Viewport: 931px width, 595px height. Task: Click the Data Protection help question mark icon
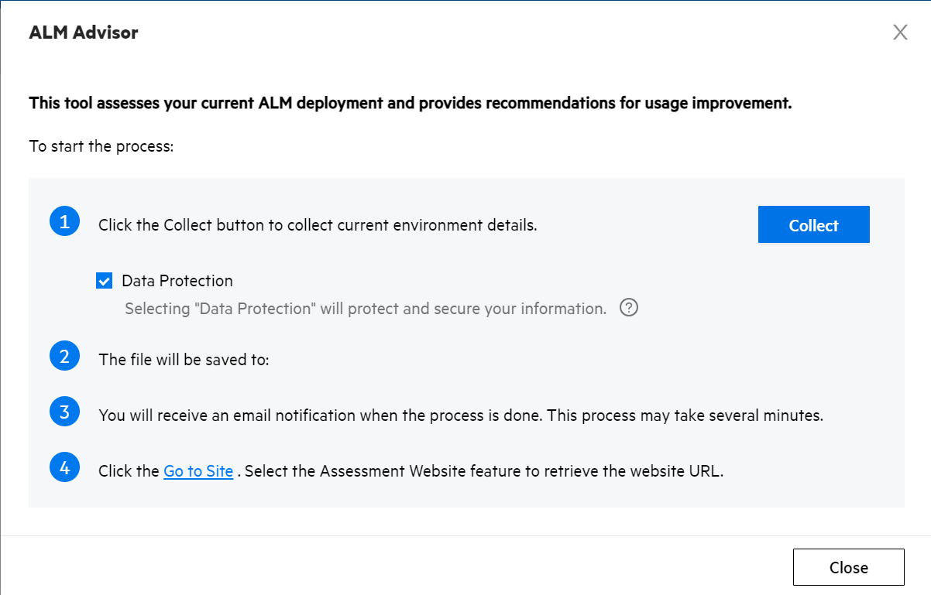[x=629, y=308]
